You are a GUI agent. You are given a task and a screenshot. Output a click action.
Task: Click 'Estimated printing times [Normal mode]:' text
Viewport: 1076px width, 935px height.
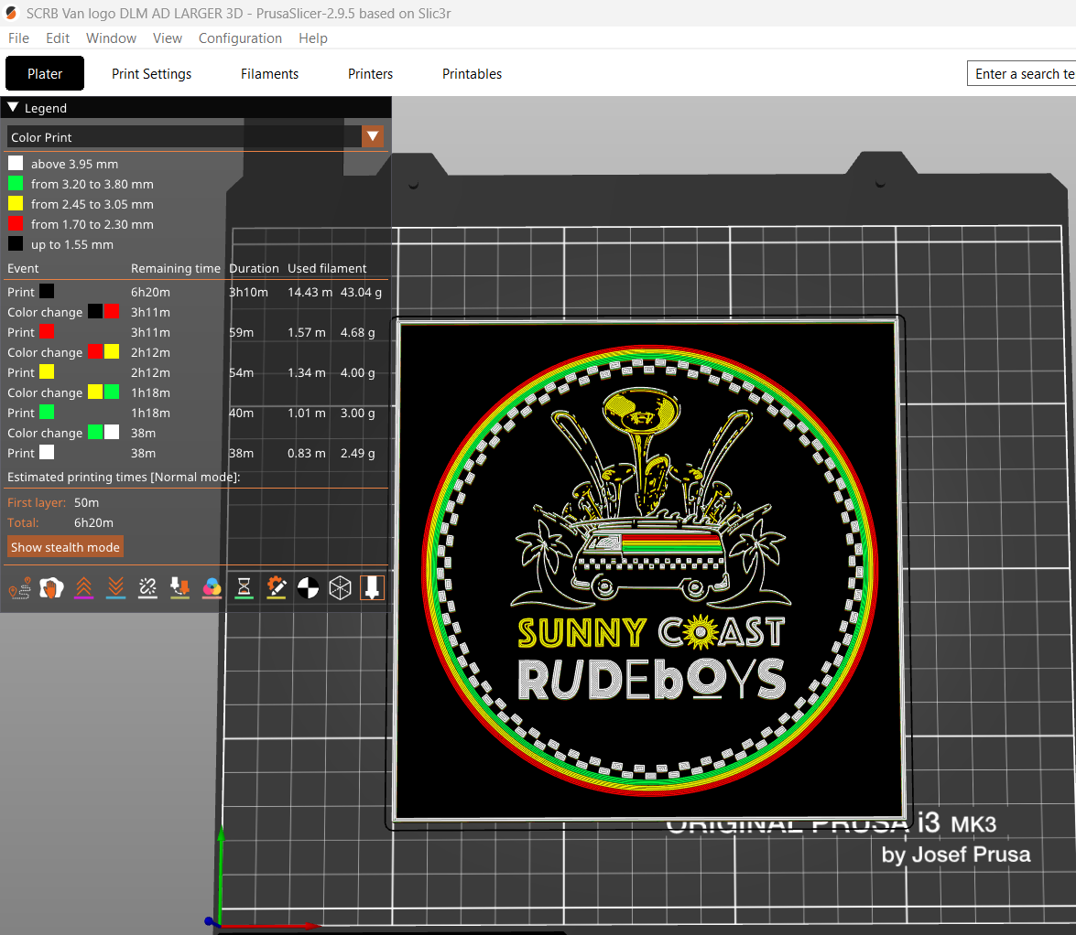tap(124, 477)
